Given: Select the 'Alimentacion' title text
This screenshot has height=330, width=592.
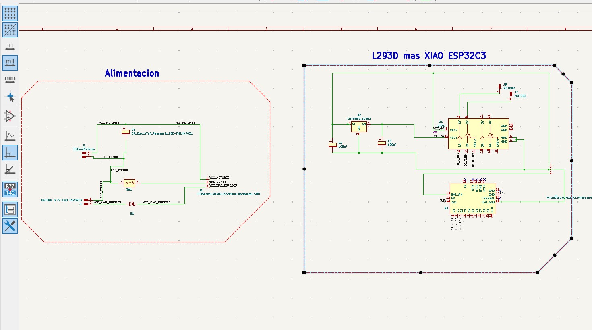Looking at the screenshot, I should tap(132, 73).
